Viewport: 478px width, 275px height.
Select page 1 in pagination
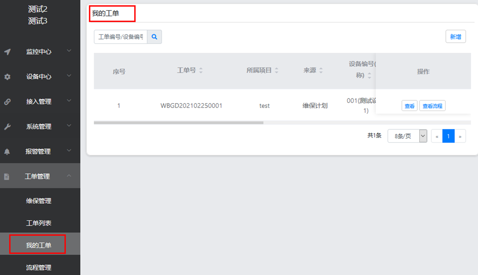coord(448,136)
